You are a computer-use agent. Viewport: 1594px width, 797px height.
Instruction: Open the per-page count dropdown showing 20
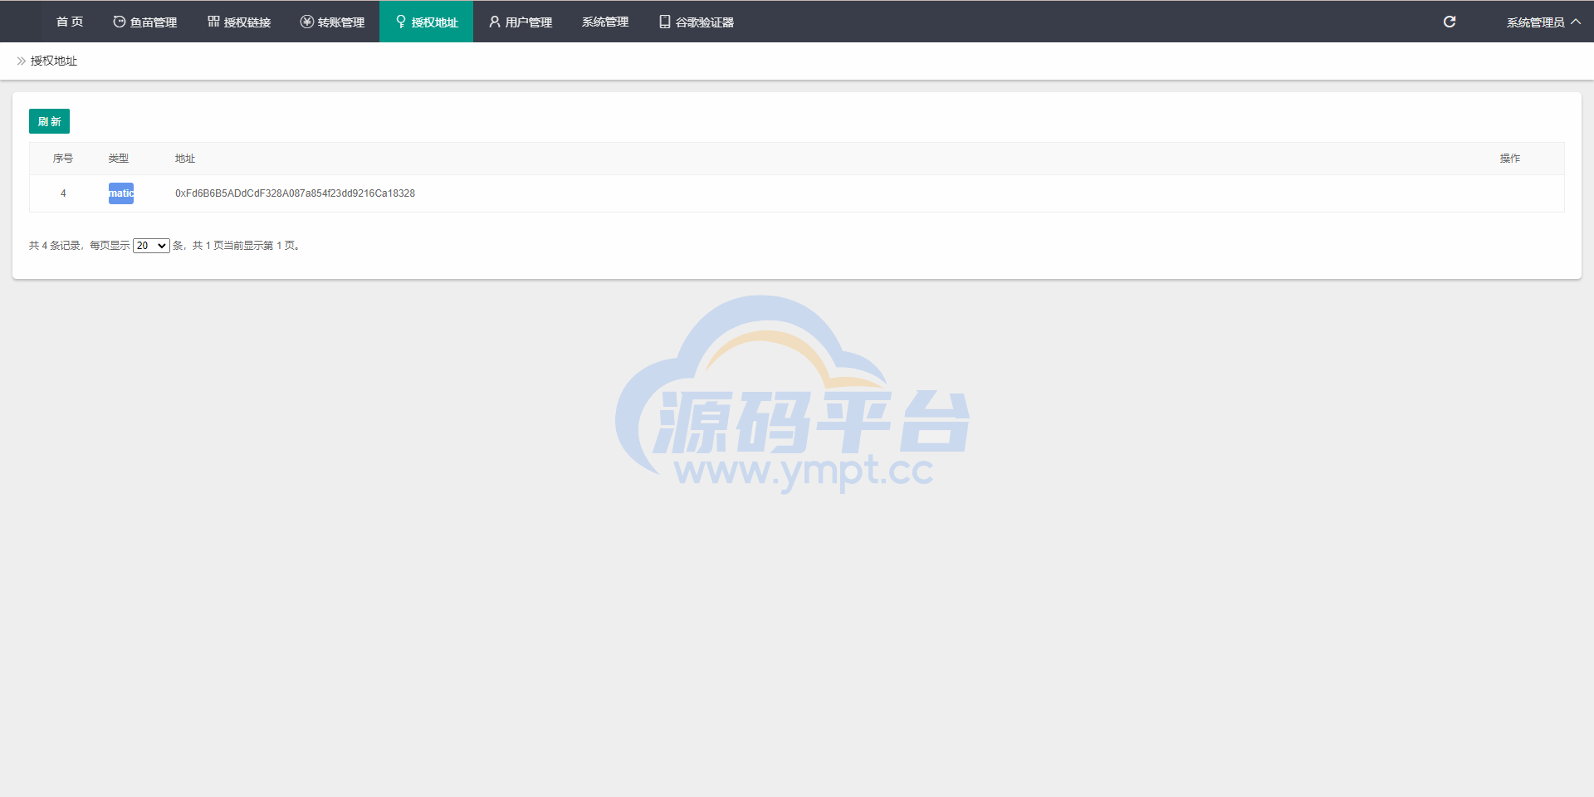151,246
